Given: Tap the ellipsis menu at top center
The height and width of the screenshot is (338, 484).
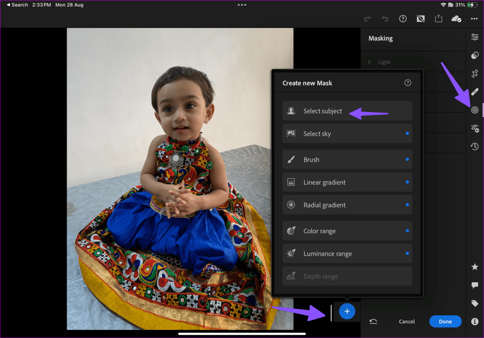Looking at the screenshot, I should 242,5.
